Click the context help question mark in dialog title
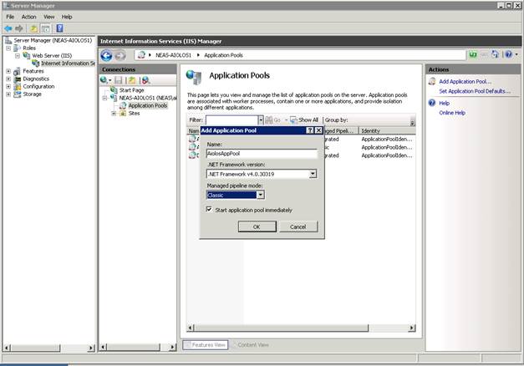Screen dimensions: 524x366 click(x=310, y=130)
